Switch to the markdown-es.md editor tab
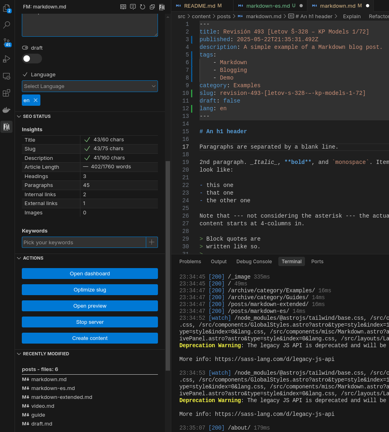 [x=271, y=6]
